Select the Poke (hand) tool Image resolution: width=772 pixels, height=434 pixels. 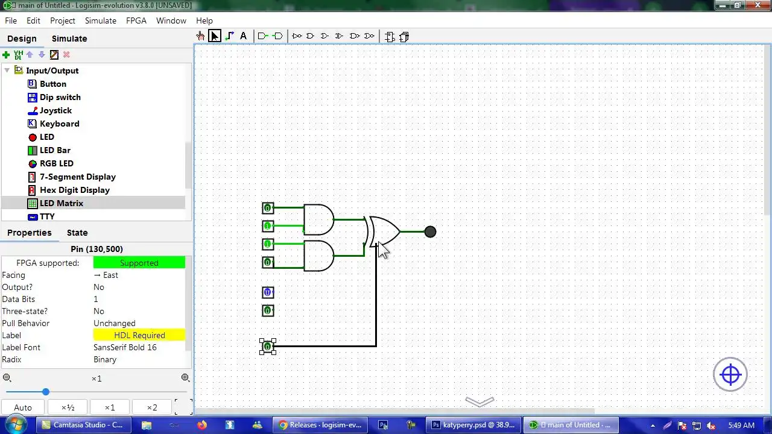(x=201, y=36)
